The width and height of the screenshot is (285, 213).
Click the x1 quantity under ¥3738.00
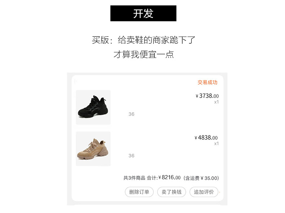pos(216,102)
